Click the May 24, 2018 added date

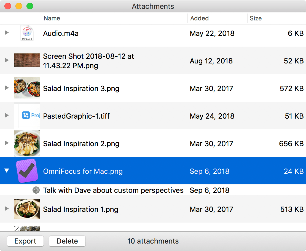(x=212, y=116)
